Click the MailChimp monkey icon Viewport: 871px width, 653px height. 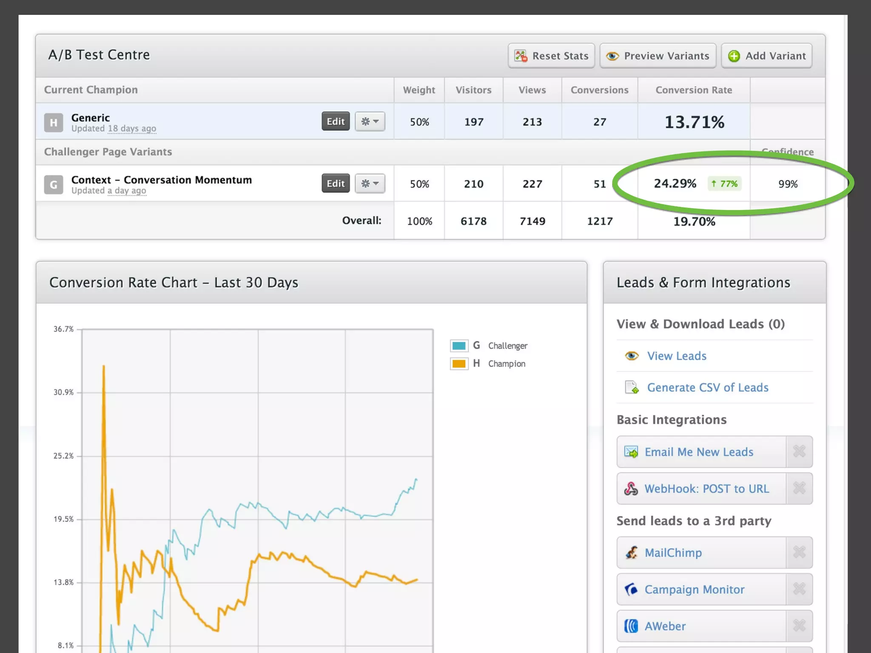(x=631, y=553)
